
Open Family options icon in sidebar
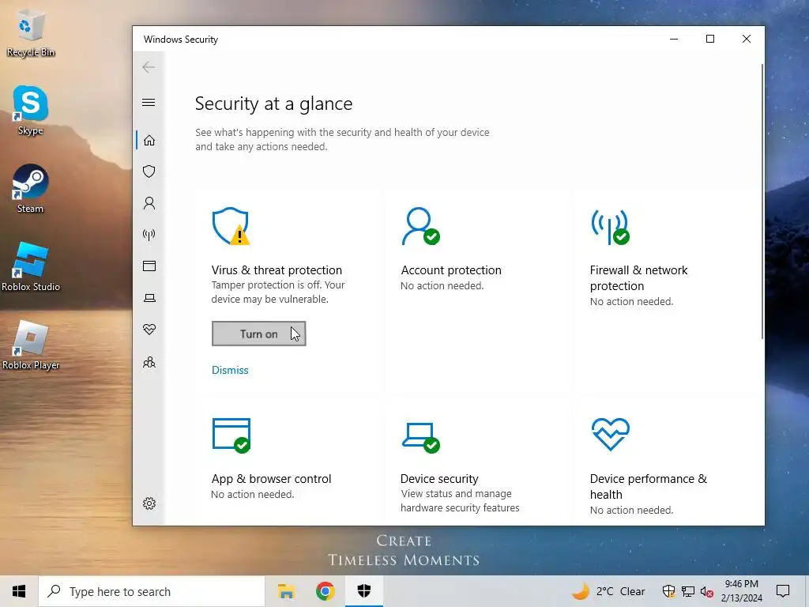point(149,362)
